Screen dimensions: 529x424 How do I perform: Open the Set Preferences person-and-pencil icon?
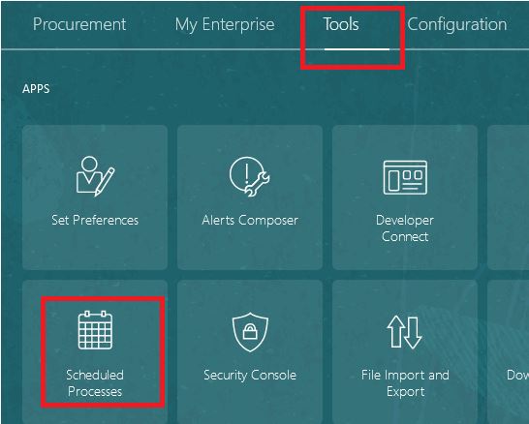[x=95, y=176]
